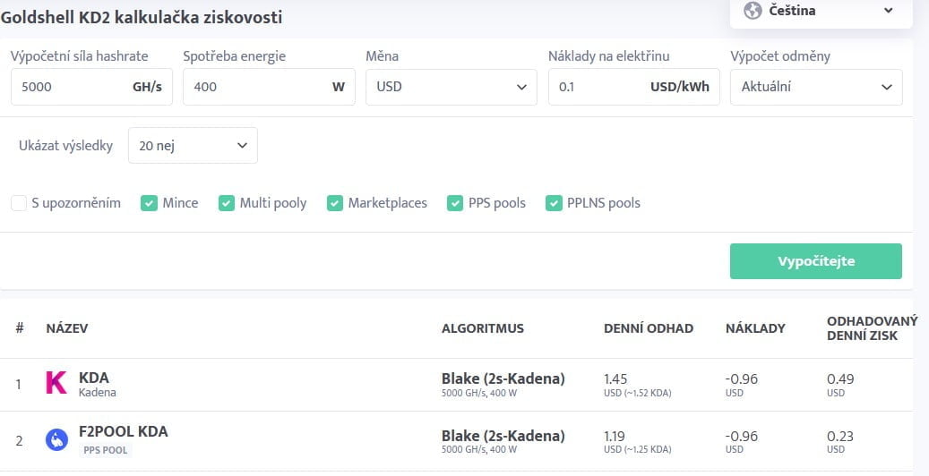Enable the S upozorněním checkbox

[19, 203]
